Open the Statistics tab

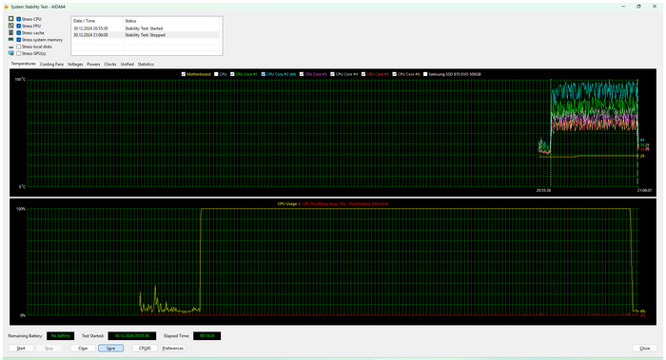146,64
